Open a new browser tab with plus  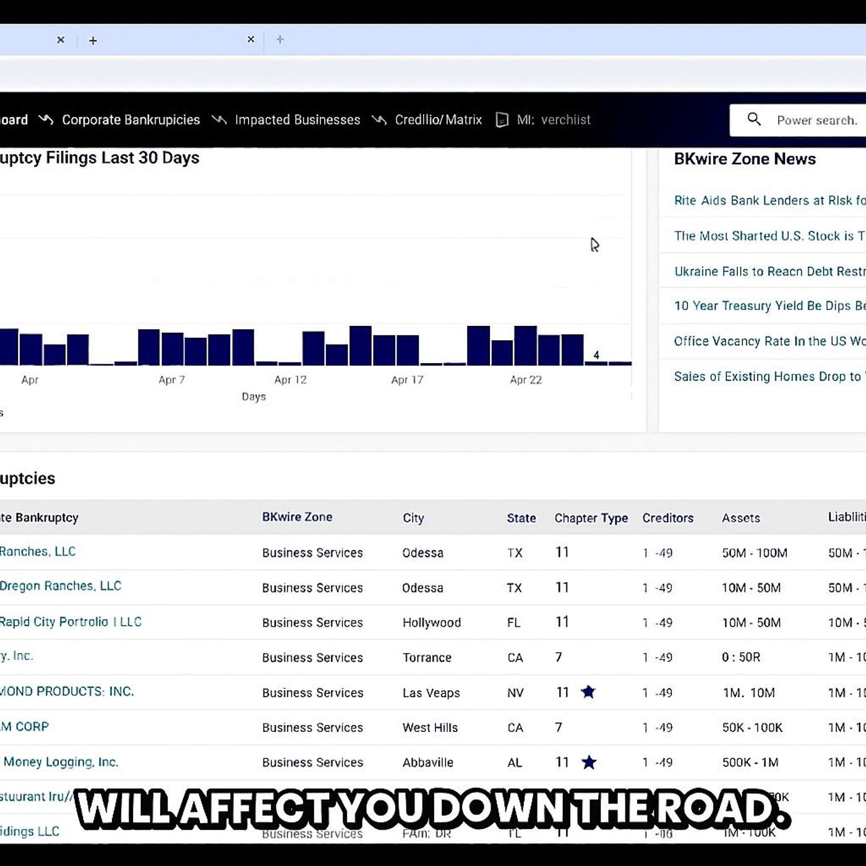(93, 41)
